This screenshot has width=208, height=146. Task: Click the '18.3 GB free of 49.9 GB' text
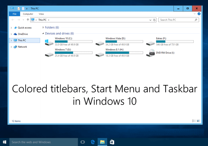point(117,56)
